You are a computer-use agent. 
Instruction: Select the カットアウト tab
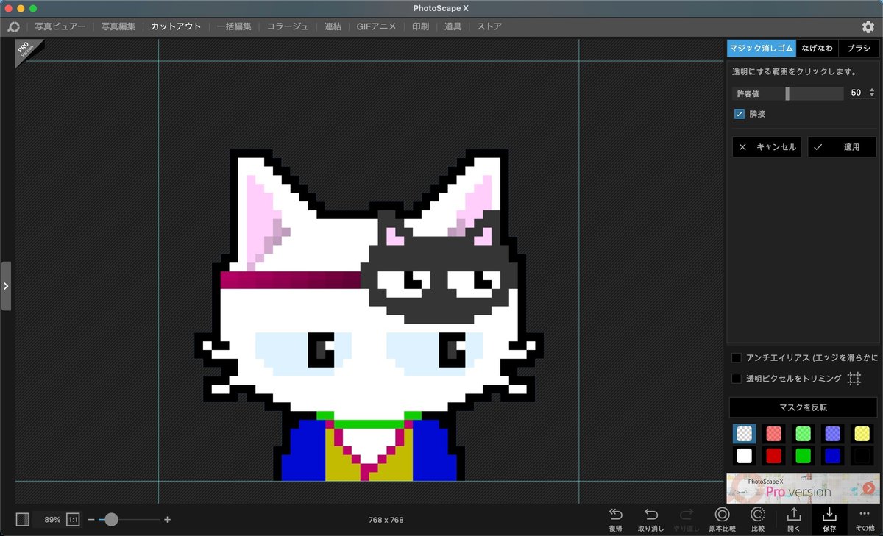176,26
